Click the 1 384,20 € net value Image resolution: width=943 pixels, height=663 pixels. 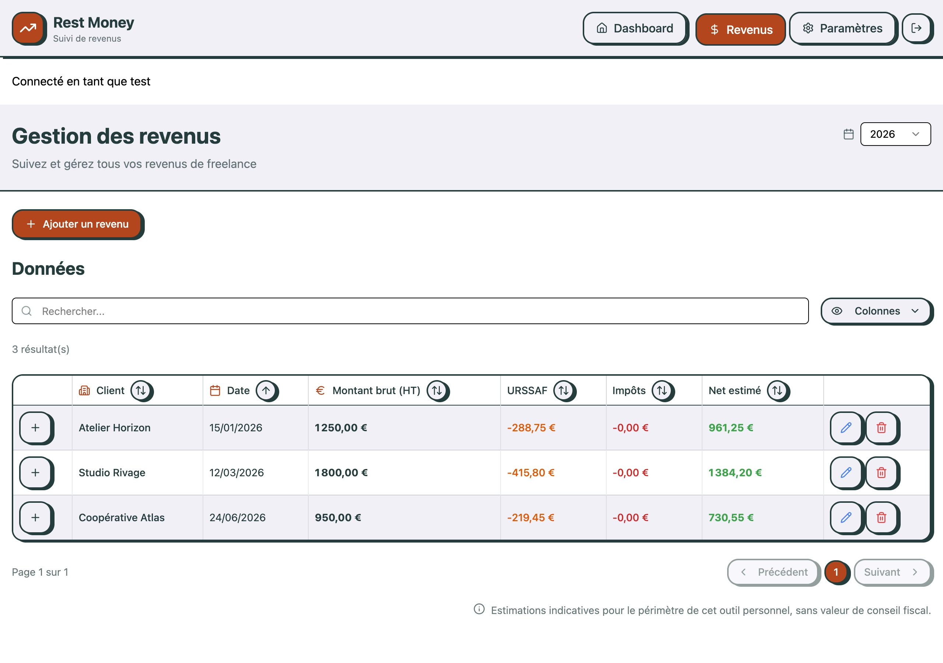(735, 473)
